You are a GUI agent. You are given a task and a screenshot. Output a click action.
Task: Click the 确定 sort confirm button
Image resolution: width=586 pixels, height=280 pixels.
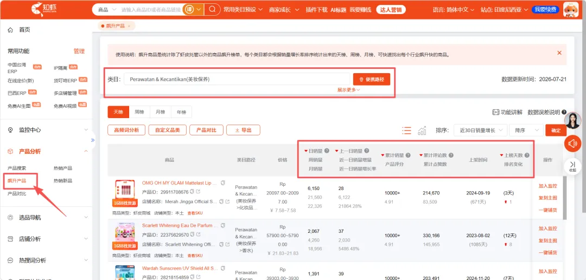pos(556,131)
